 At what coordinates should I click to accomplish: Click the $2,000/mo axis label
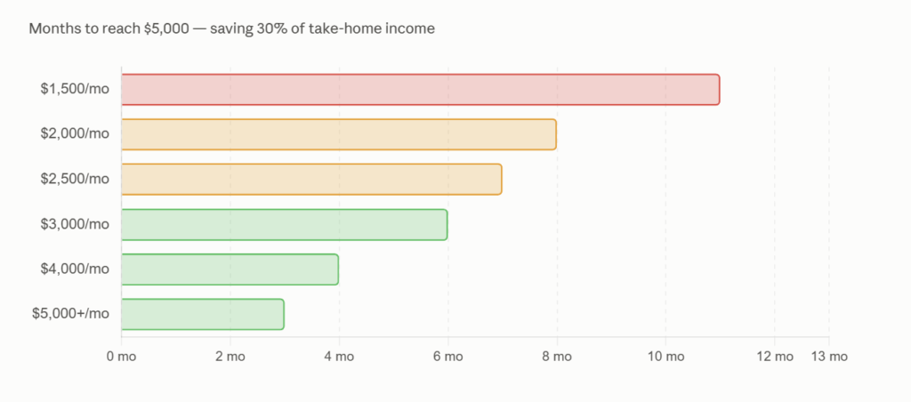[75, 133]
